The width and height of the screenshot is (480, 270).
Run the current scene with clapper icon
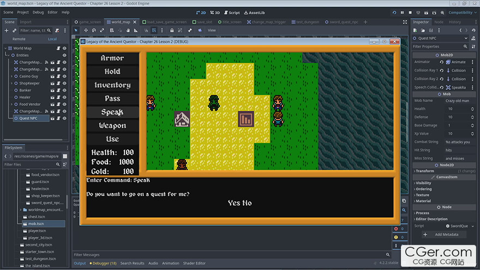pyautogui.click(x=426, y=13)
